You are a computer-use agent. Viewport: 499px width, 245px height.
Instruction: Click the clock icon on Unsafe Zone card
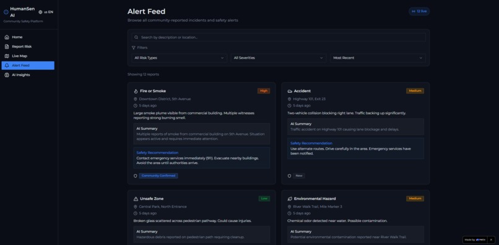[x=135, y=213]
